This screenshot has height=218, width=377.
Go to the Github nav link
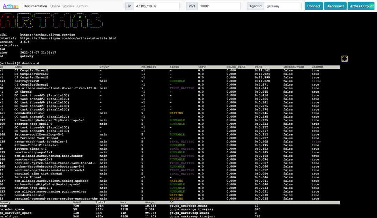(82, 6)
